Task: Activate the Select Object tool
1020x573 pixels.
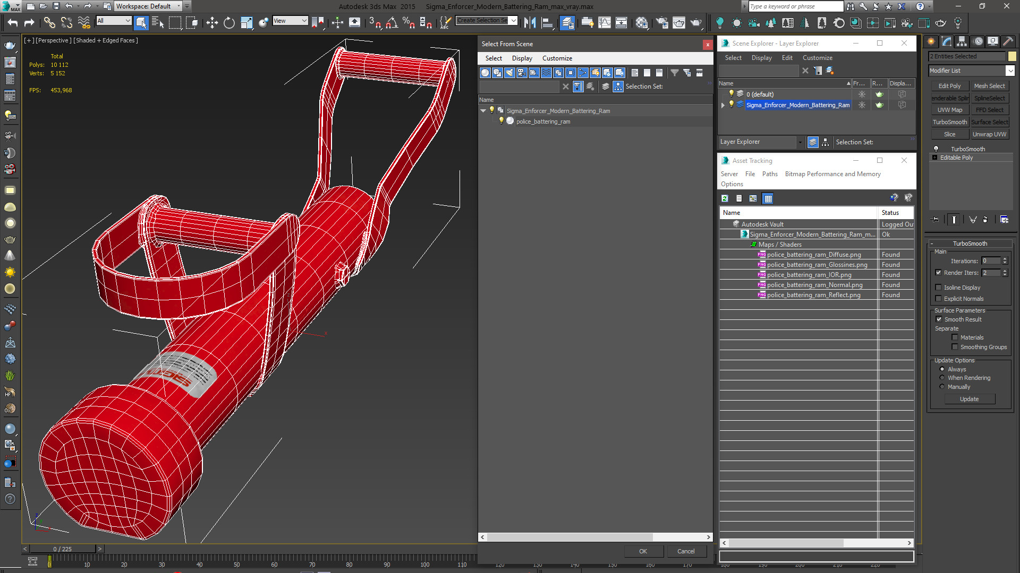Action: [141, 23]
